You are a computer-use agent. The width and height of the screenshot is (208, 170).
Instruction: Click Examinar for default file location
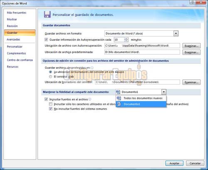click(191, 52)
